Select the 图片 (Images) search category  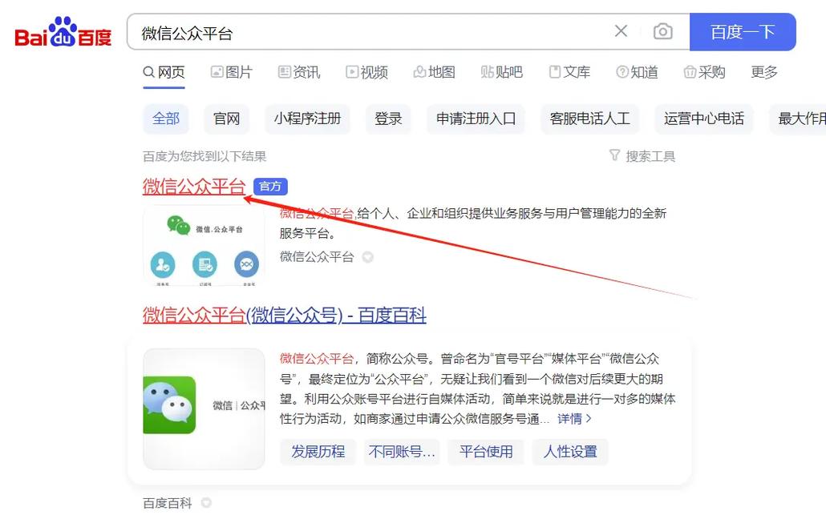coord(232,71)
